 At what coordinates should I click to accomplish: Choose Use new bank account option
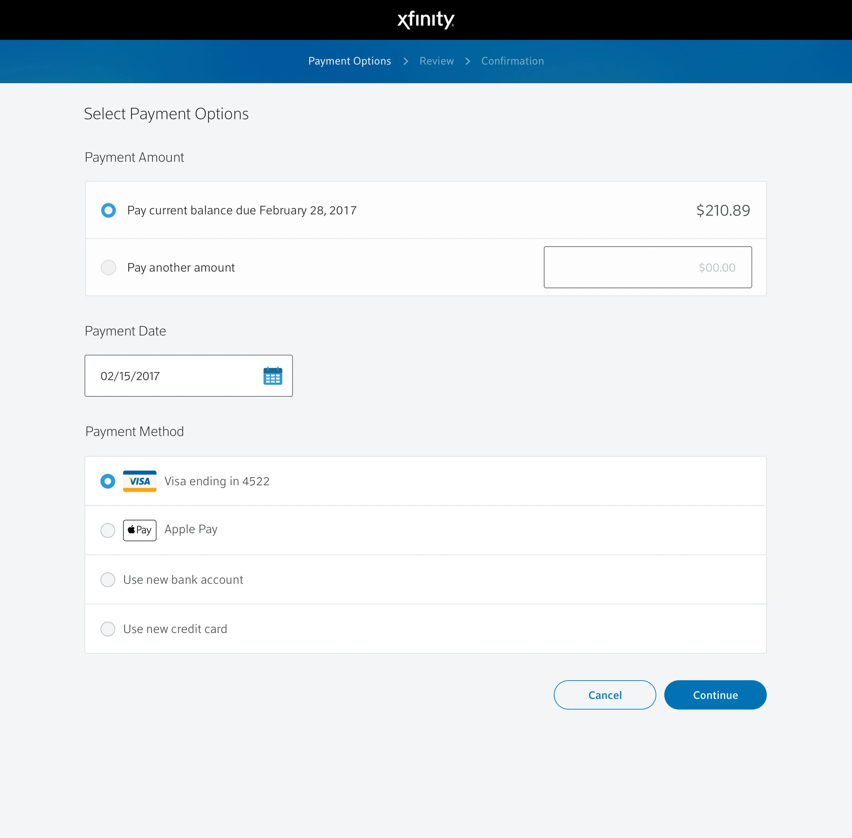pos(108,580)
